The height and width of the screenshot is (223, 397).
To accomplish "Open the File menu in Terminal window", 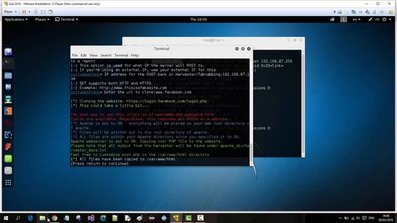I will 74,55.
